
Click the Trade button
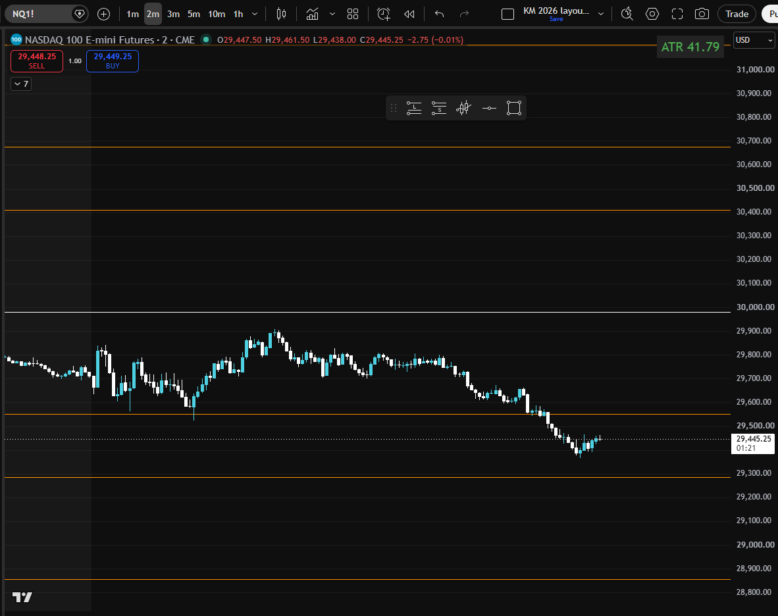(737, 14)
